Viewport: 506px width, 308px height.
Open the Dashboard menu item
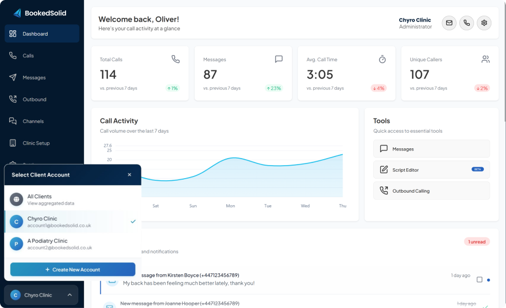[42, 34]
